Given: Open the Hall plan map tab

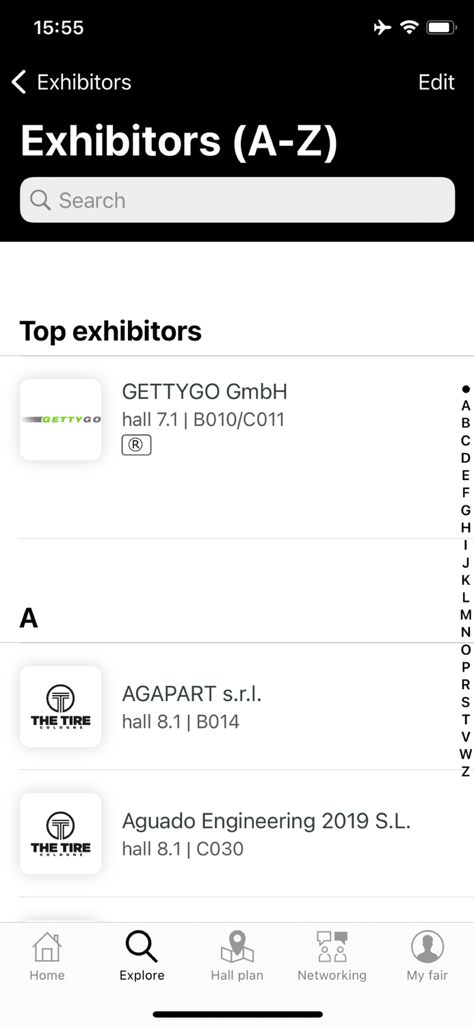Looking at the screenshot, I should pos(237,956).
